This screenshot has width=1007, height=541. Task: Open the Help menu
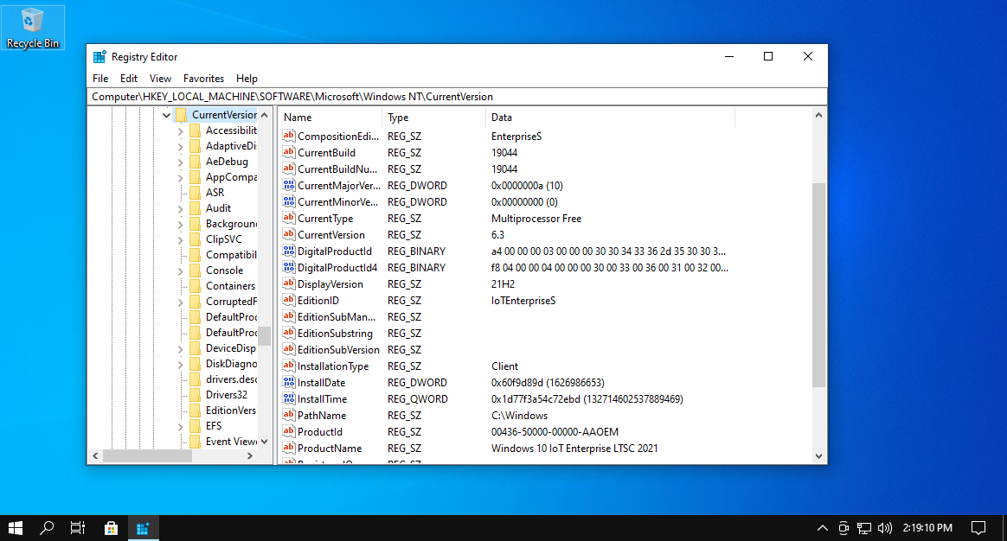point(247,79)
